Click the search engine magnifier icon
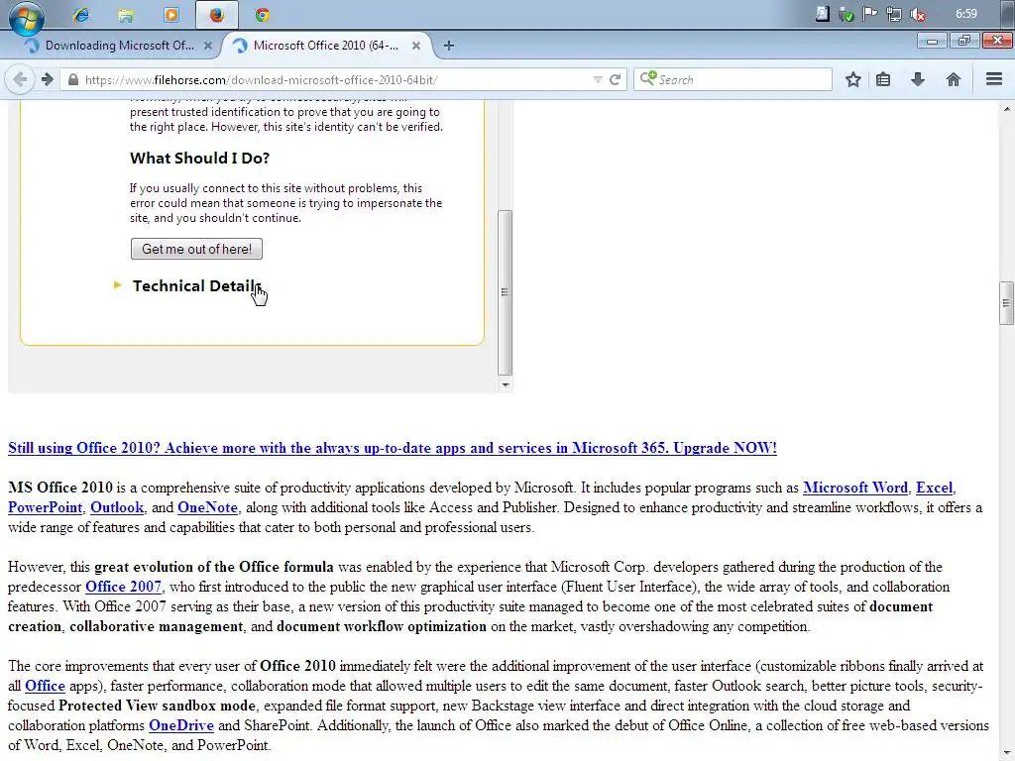1015x761 pixels. click(648, 79)
